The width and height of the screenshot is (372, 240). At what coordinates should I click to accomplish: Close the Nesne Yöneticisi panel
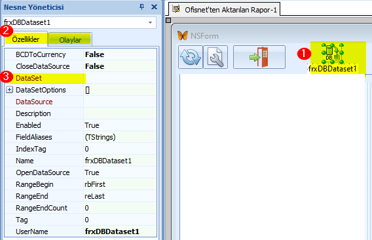(154, 7)
